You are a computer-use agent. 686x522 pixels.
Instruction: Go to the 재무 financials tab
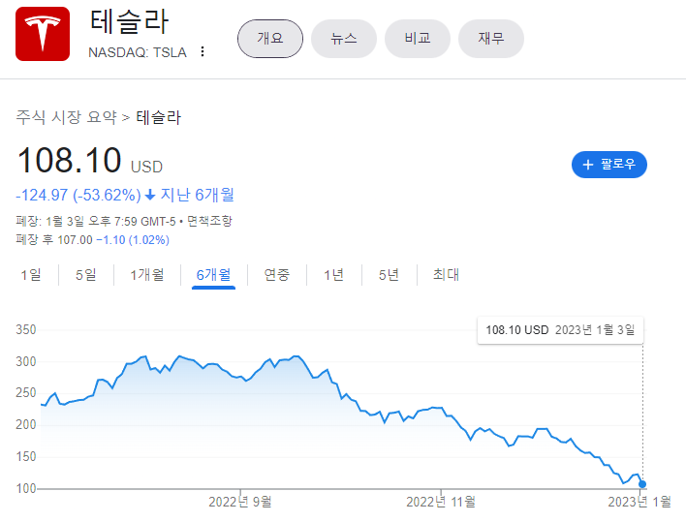pos(491,39)
